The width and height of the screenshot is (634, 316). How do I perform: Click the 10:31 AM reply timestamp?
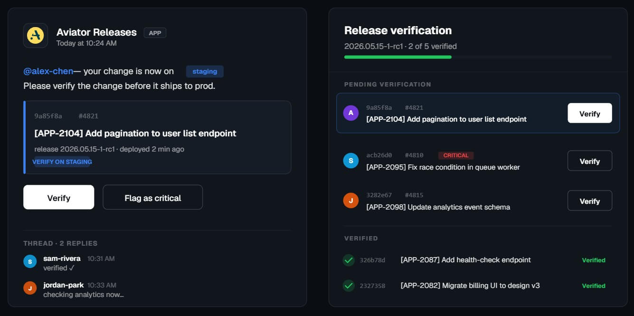tap(101, 259)
